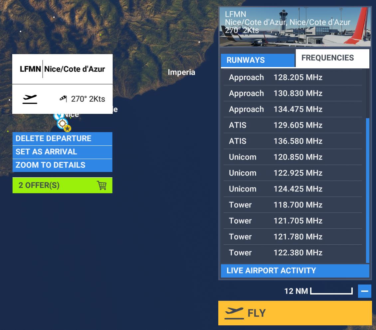Select Unicom 124.425 MHz frequency
The height and width of the screenshot is (330, 376).
click(x=292, y=189)
